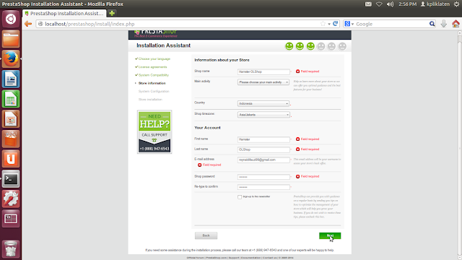The width and height of the screenshot is (462, 260).
Task: Open a new tab with the plus button
Action: click(x=112, y=13)
